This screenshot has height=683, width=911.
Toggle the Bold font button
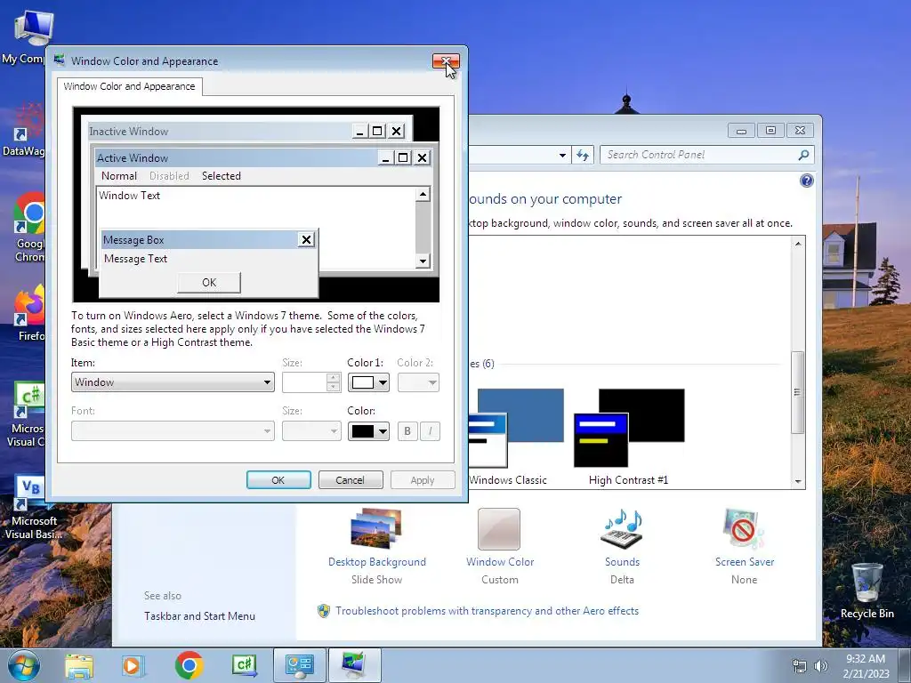click(407, 431)
